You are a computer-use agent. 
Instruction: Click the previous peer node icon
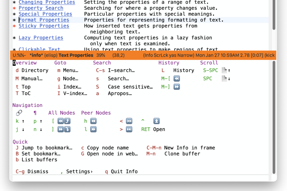tap(93, 121)
